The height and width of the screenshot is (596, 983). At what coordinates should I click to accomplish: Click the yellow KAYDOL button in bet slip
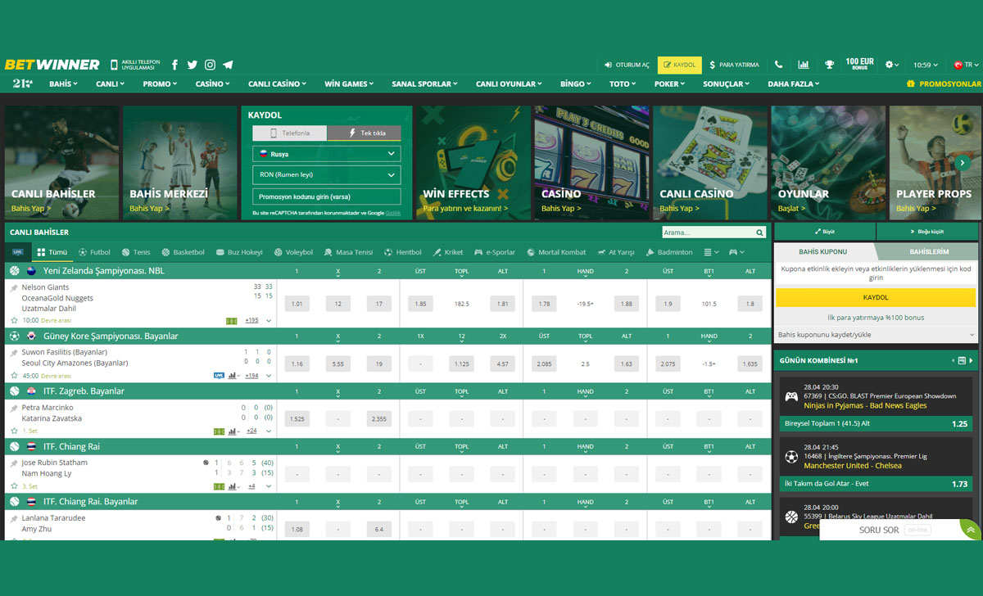[x=876, y=297]
